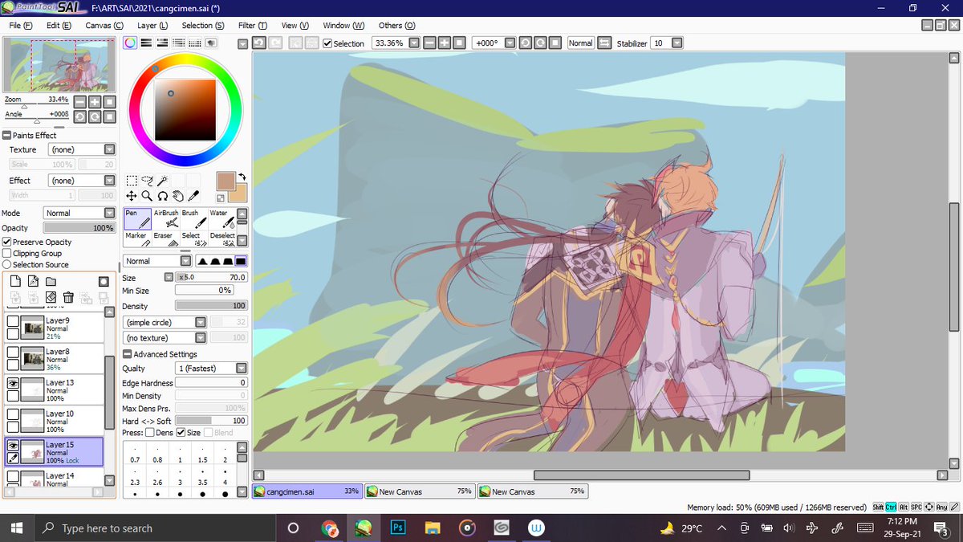This screenshot has height=542, width=963.
Task: Pick the lasso selection tool
Action: (x=147, y=181)
